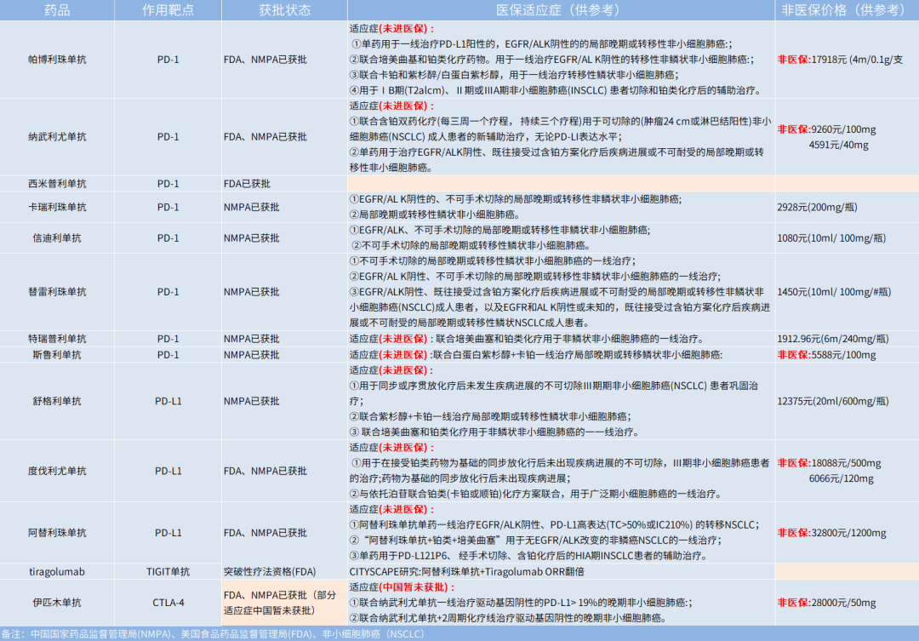Select the price 2928元(200mg/瓶)

(817, 207)
